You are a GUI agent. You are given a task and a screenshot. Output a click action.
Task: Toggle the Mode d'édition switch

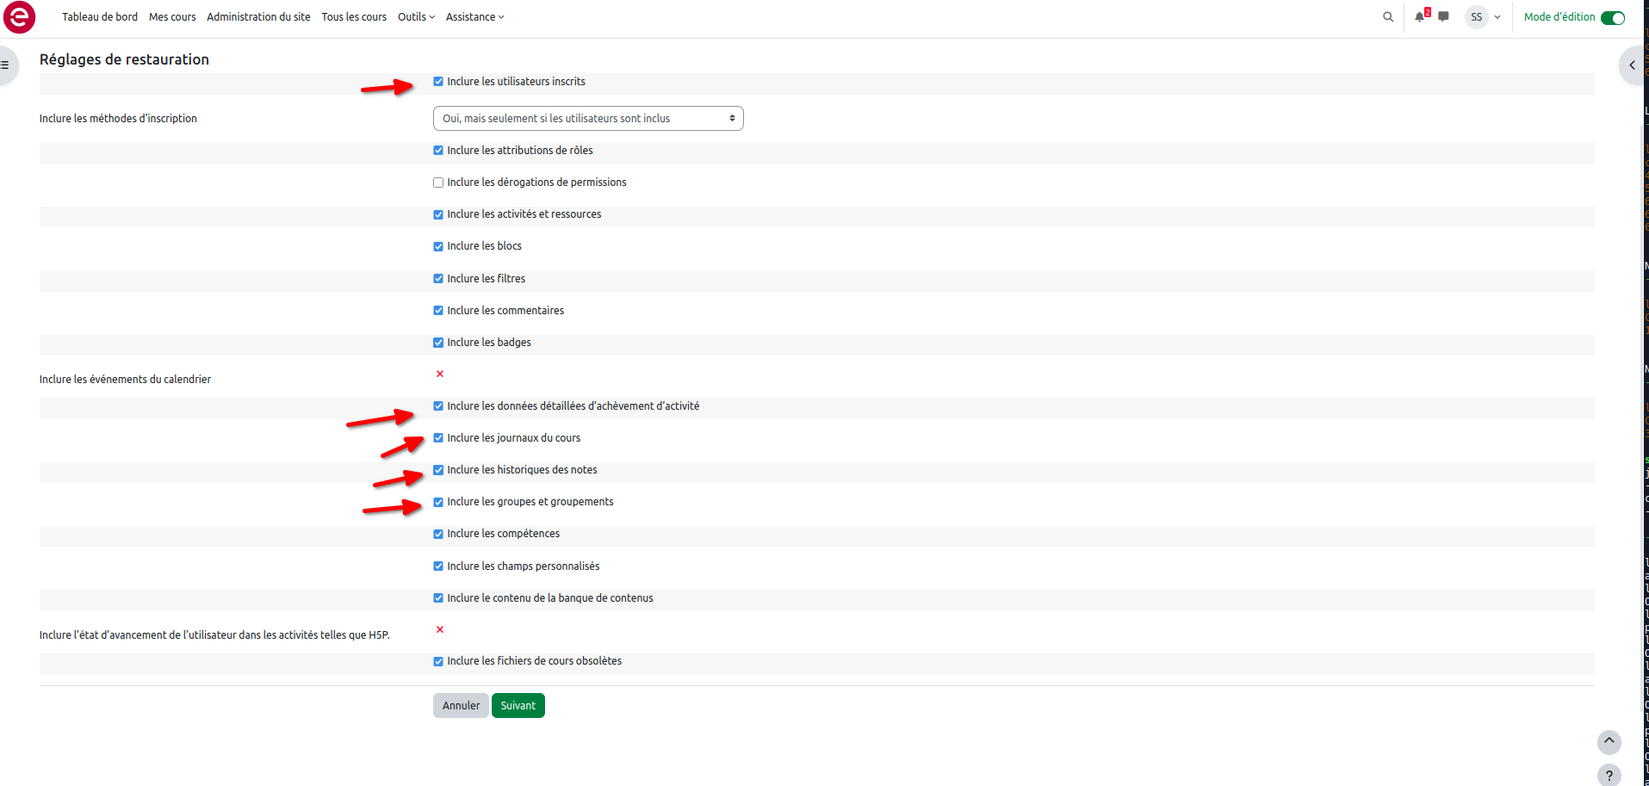pos(1612,18)
